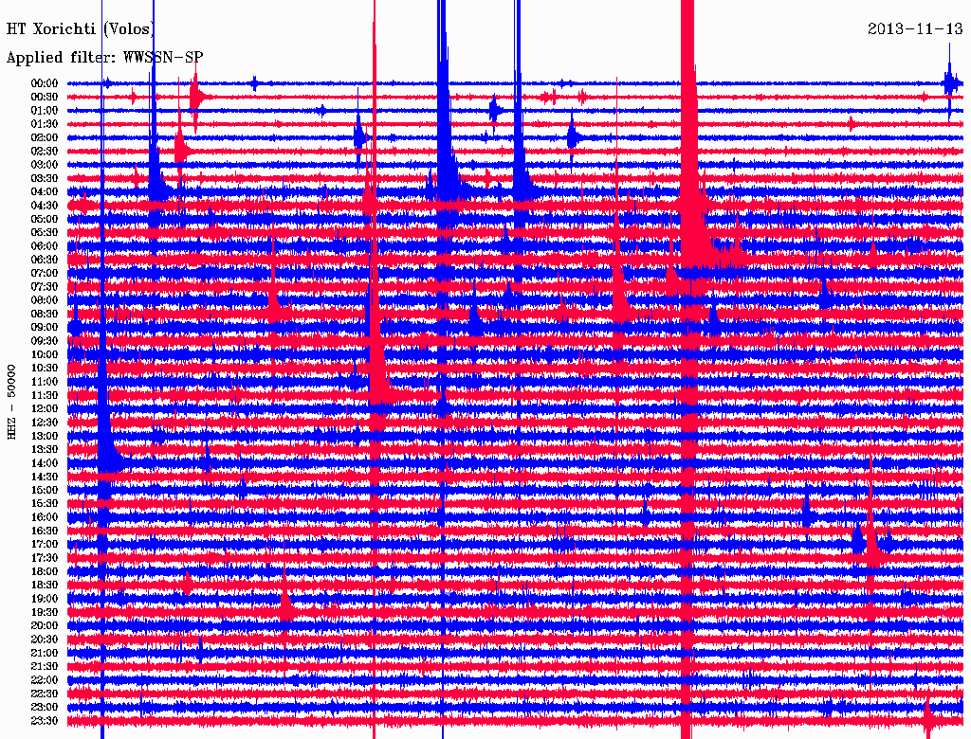Select the '10:00' time label
Viewport: 971px width, 739px height.
[45, 354]
